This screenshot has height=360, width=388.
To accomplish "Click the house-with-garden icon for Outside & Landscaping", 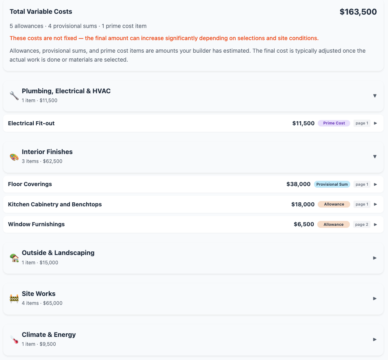I will coord(13,258).
